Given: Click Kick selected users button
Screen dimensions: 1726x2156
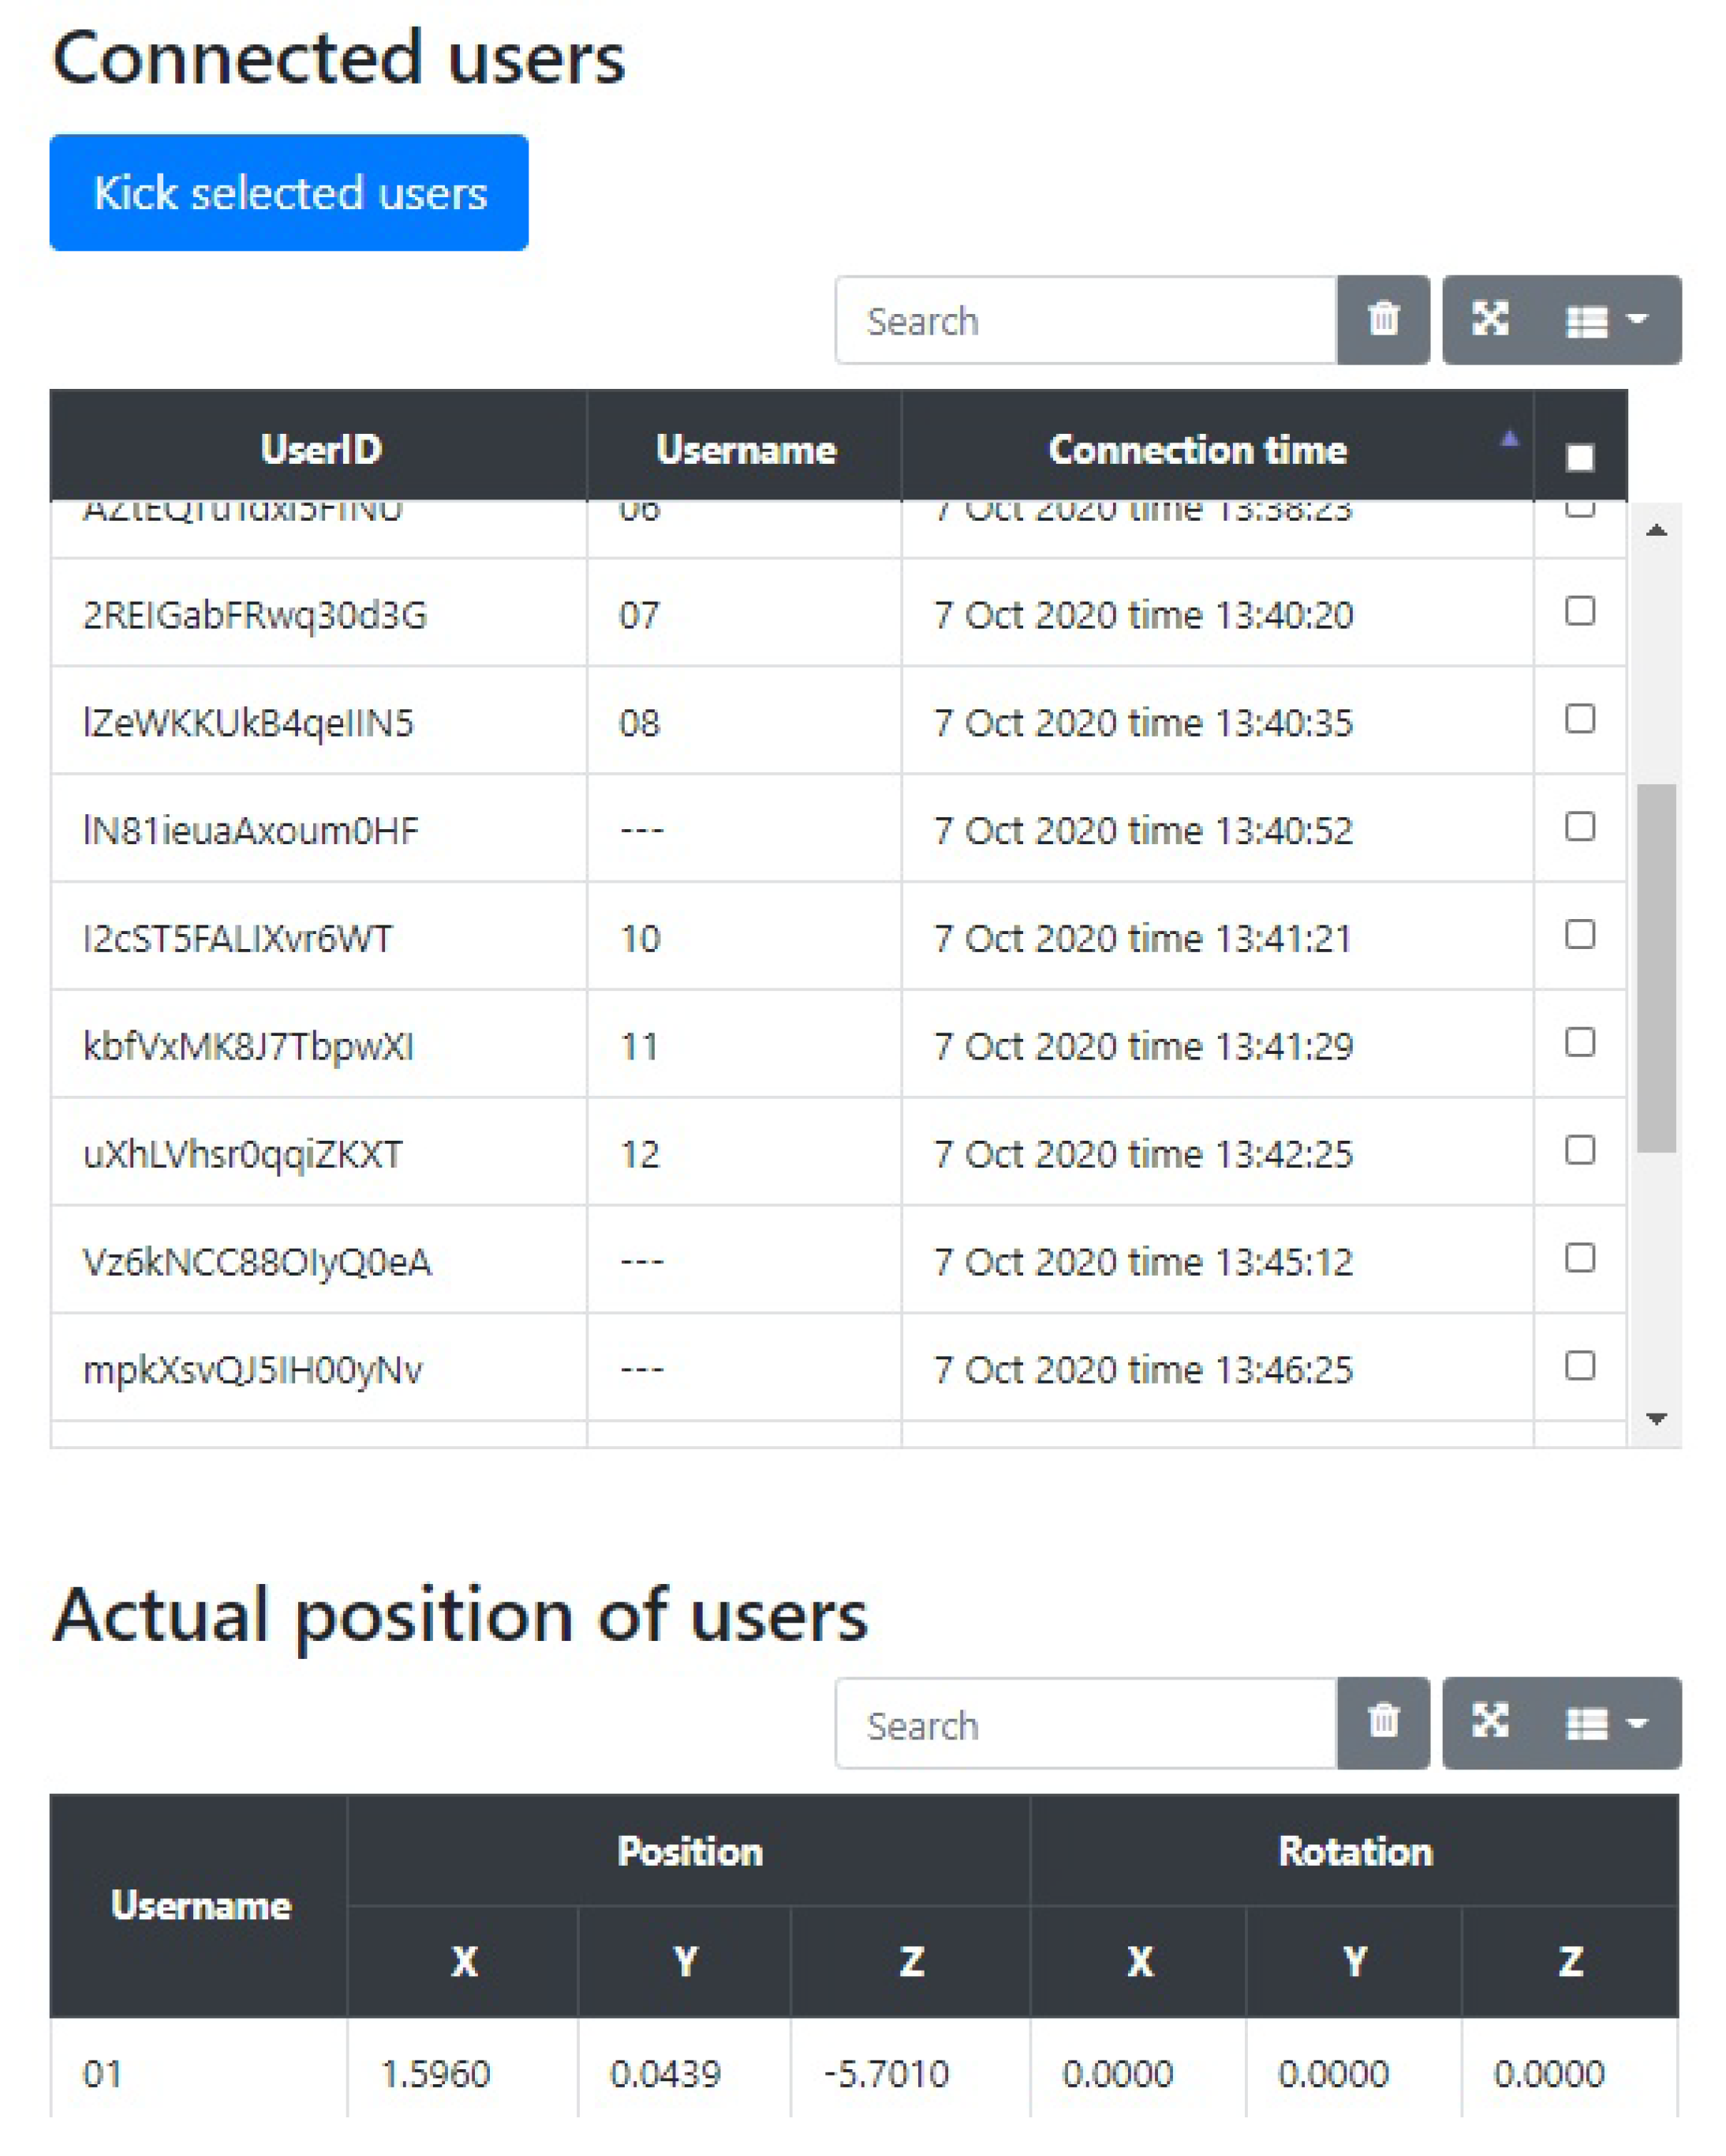Looking at the screenshot, I should coord(289,192).
